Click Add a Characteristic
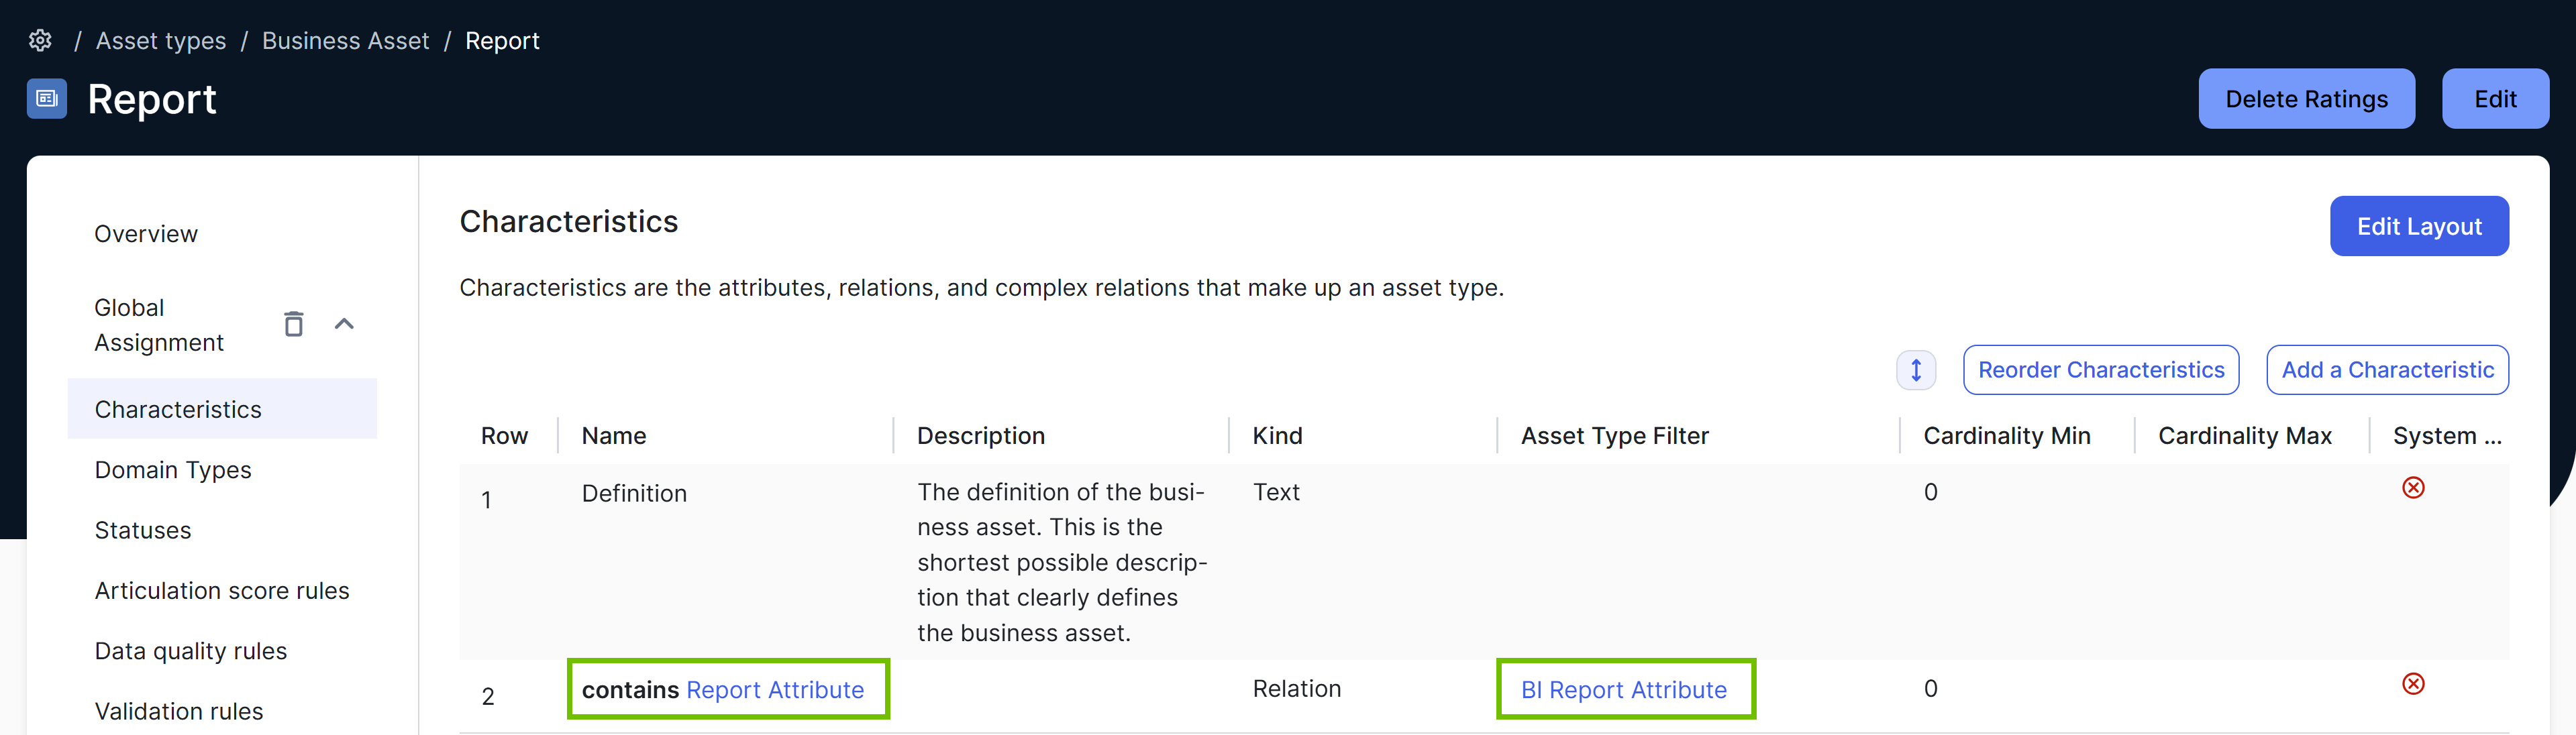The width and height of the screenshot is (2576, 735). [x=2387, y=369]
